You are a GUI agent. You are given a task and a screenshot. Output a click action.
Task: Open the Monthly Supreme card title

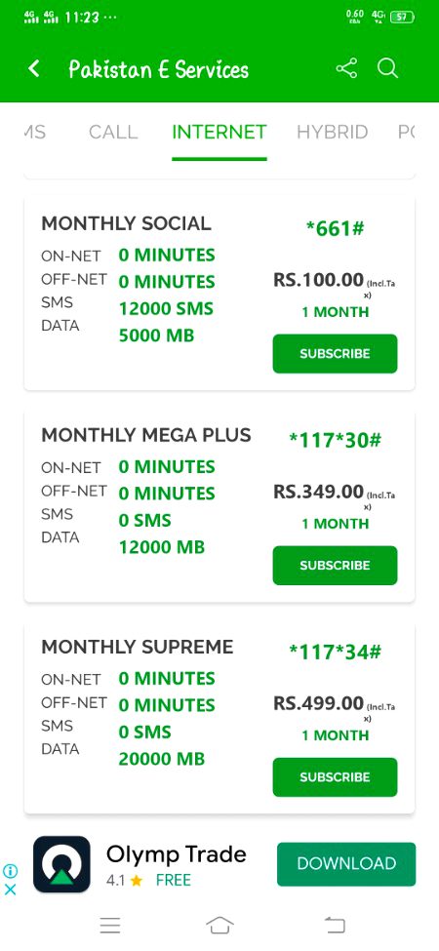(137, 647)
